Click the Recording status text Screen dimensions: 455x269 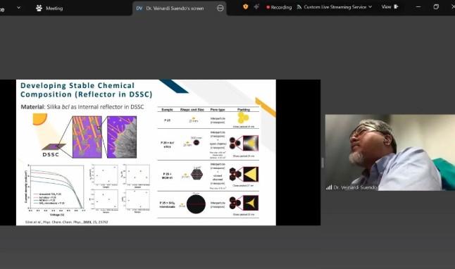point(281,7)
